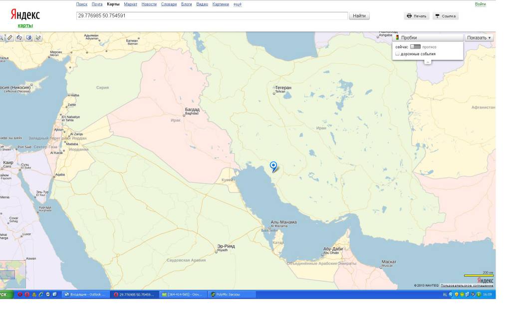Click the magnifier zoom tool icon
The height and width of the screenshot is (319, 511).
click(x=1, y=37)
